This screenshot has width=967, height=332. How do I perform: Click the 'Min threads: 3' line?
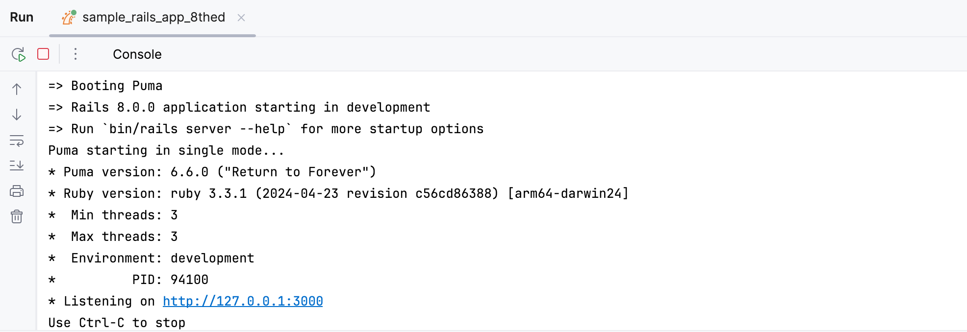113,215
